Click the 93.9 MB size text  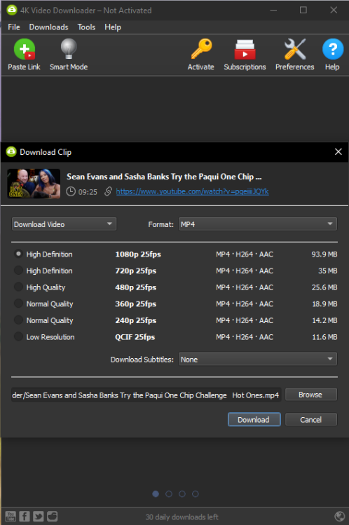click(324, 254)
